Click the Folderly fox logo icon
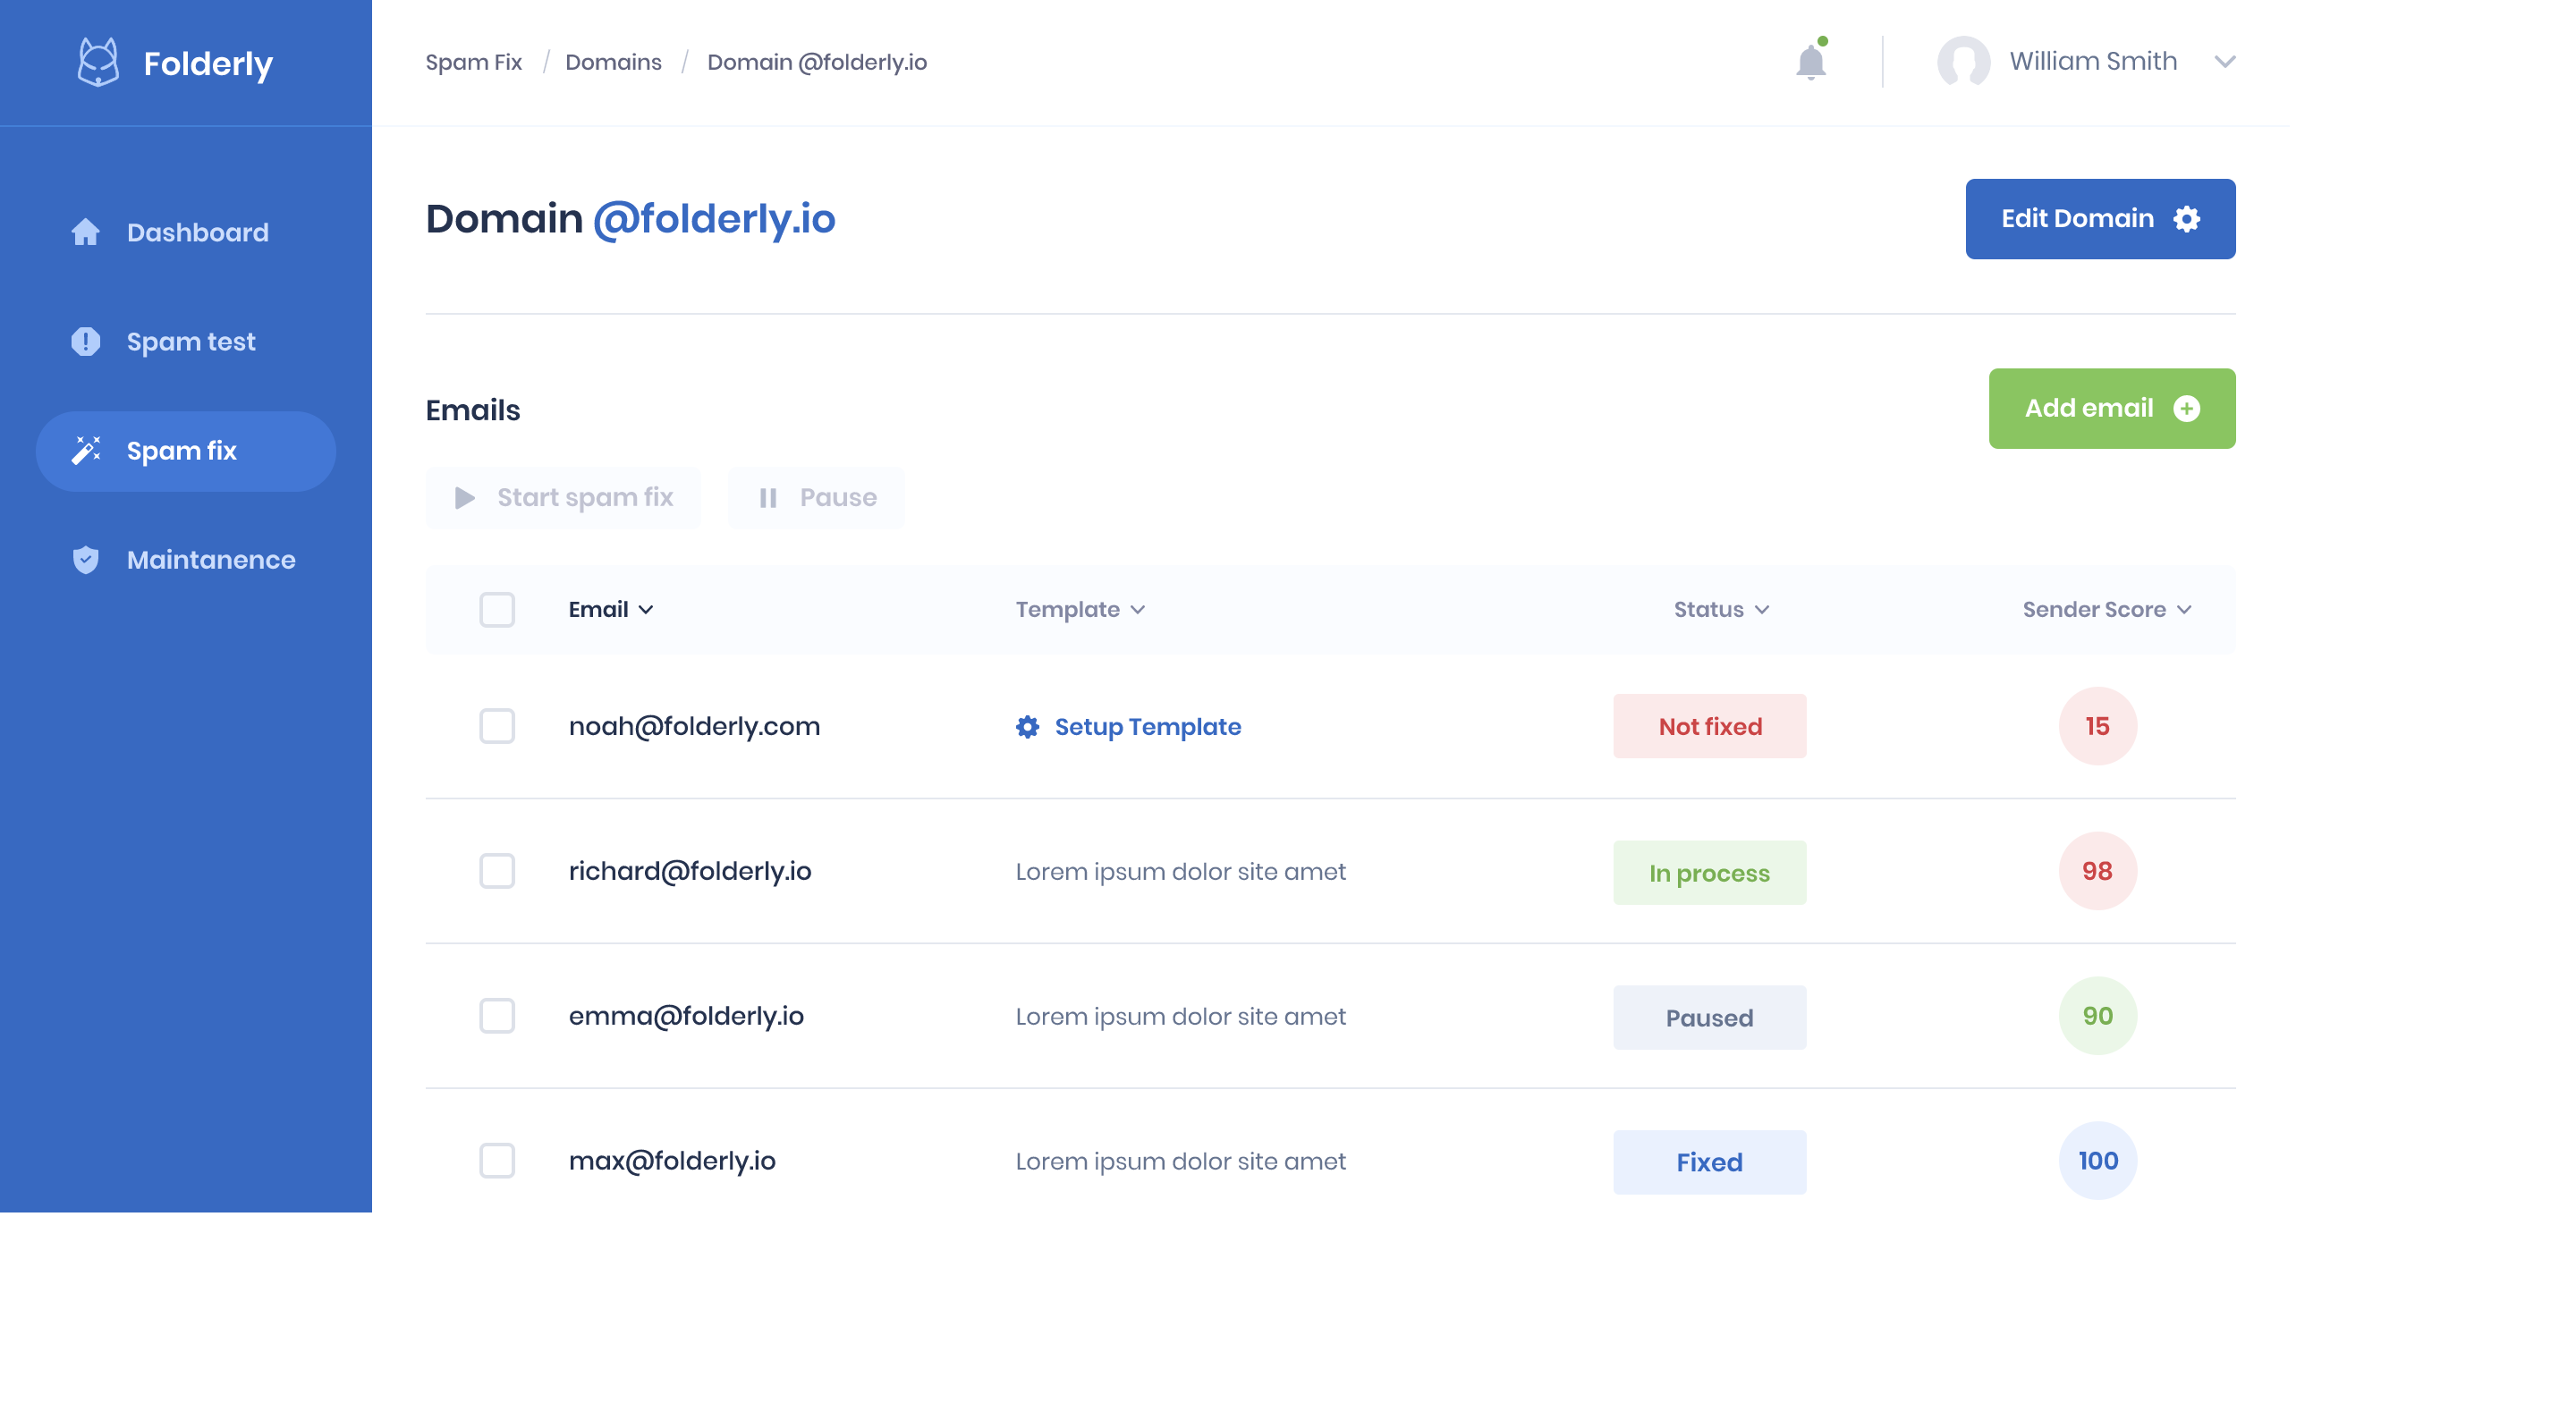 [x=98, y=62]
